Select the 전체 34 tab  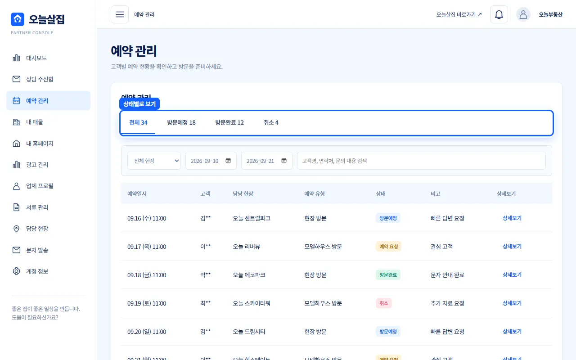(x=138, y=122)
